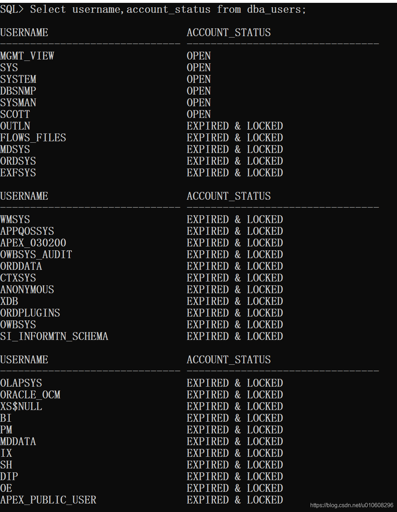Select the DIP username
The image size is (397, 512).
[x=9, y=477]
